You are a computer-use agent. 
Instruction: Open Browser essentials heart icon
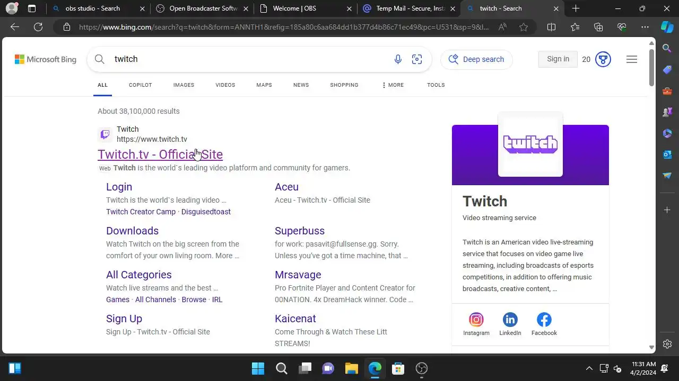[x=622, y=27]
